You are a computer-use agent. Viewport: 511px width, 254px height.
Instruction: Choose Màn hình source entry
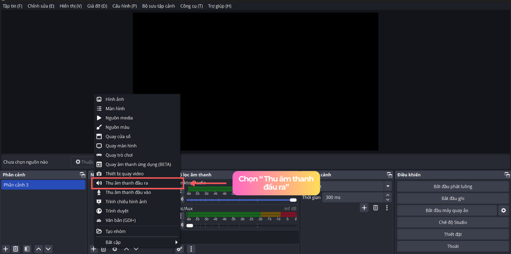point(137,108)
